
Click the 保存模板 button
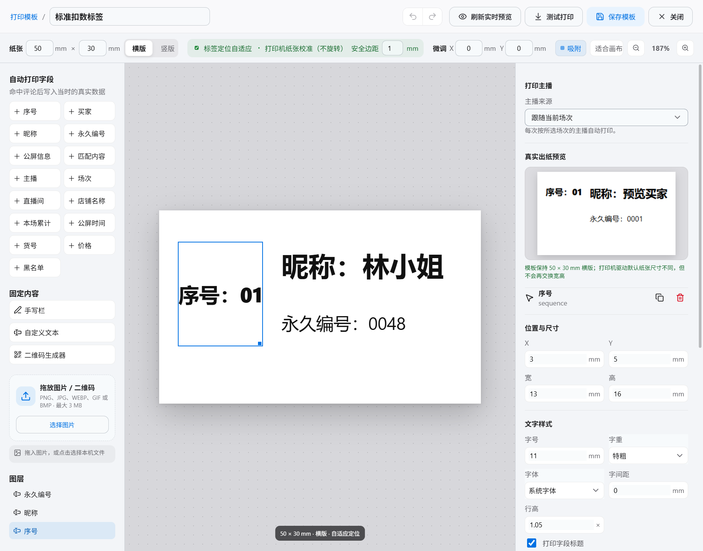(x=616, y=16)
